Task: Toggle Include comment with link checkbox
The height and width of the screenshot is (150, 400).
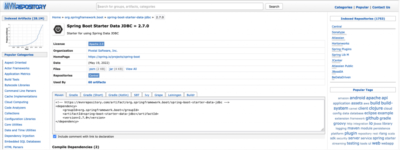Action: pyautogui.click(x=55, y=136)
